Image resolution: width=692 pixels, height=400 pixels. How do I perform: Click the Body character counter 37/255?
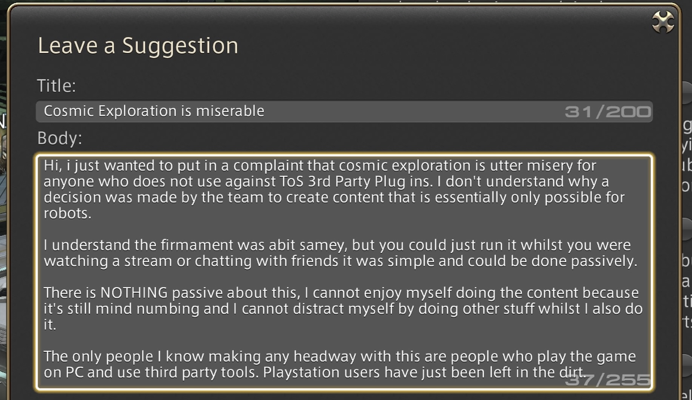click(x=608, y=380)
